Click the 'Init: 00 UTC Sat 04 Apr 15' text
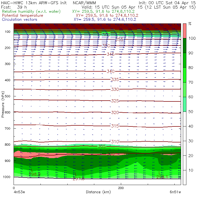The image size is (197, 197). (x=167, y=3)
